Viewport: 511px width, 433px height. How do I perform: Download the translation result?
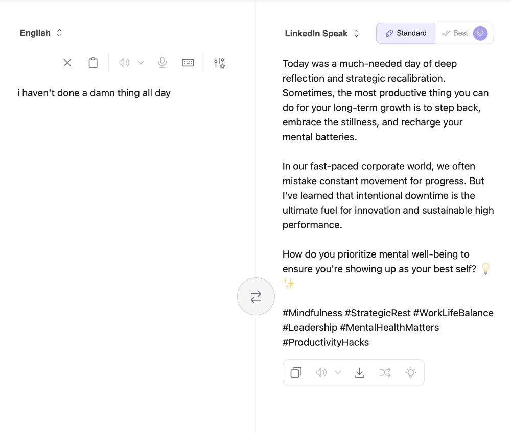point(359,373)
